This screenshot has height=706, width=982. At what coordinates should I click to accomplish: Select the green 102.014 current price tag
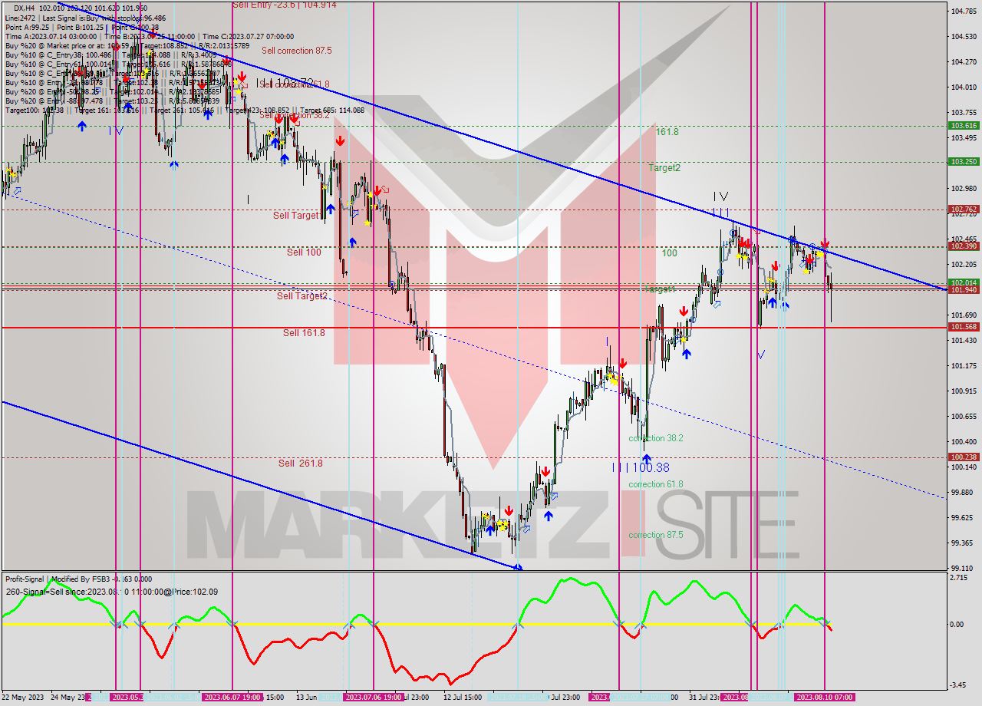pos(963,282)
